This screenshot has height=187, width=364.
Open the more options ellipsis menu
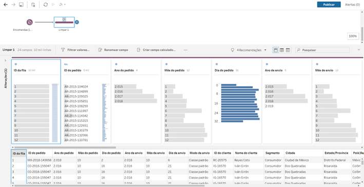[x=185, y=50]
